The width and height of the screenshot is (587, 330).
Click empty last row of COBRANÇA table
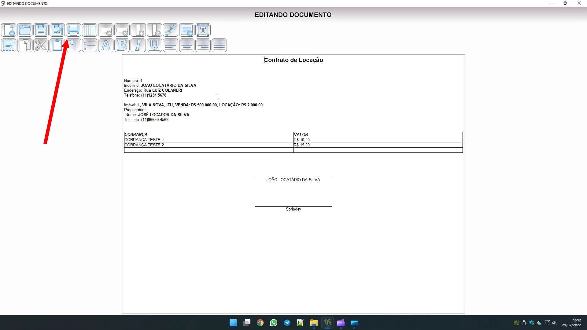[x=209, y=150]
